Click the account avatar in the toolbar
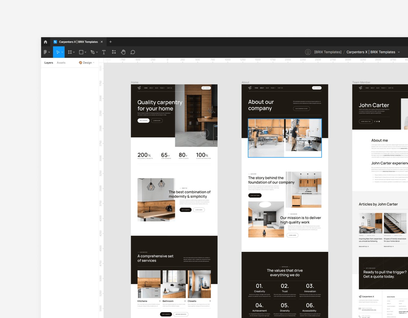408x318 pixels. pos(308,52)
